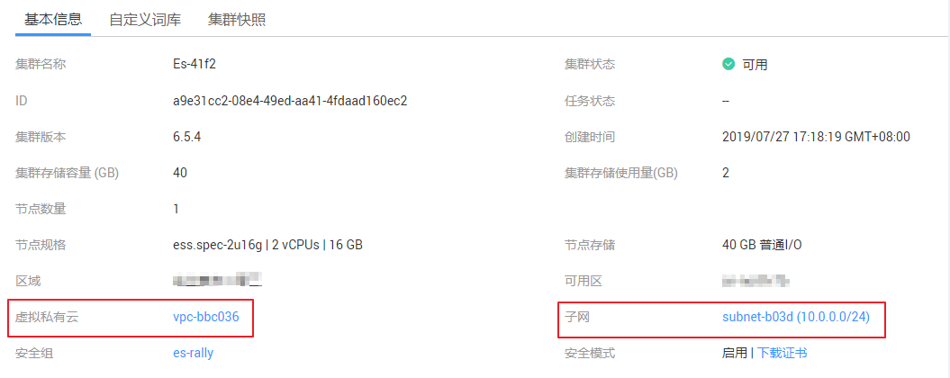Click the cluster ID value
The height and width of the screenshot is (378, 950).
click(x=290, y=101)
